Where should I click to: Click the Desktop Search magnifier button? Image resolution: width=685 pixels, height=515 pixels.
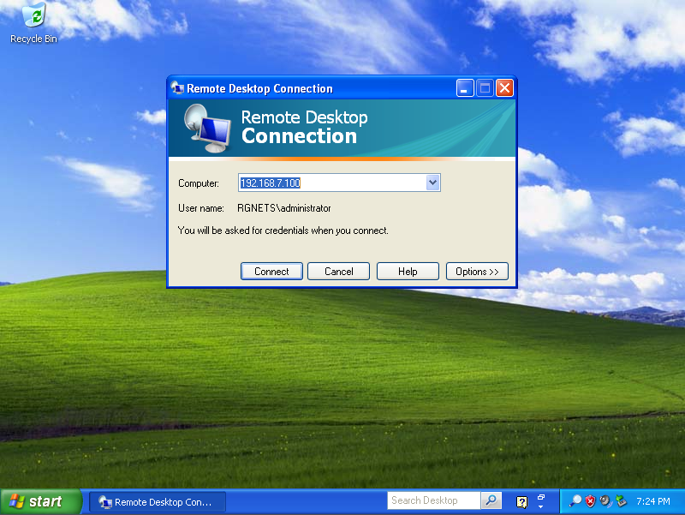pos(491,500)
